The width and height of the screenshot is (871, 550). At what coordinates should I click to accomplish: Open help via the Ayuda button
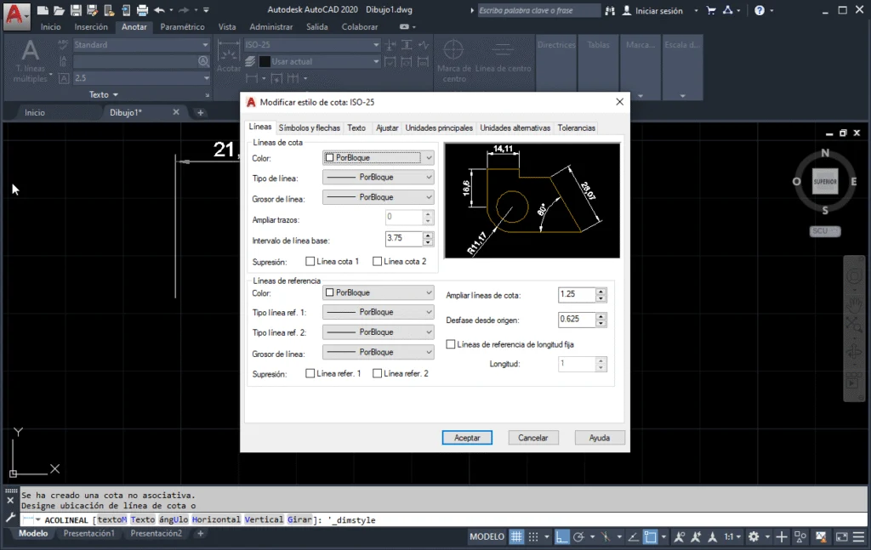[600, 437]
